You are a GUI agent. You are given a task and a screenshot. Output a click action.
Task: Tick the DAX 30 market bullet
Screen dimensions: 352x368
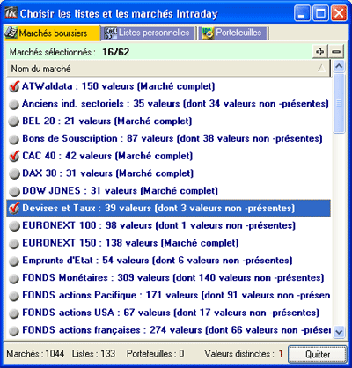coord(14,174)
